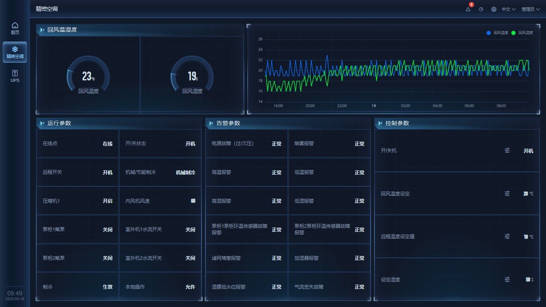Open the alarm warning triangle notifications
The image size is (546, 307).
(468, 9)
